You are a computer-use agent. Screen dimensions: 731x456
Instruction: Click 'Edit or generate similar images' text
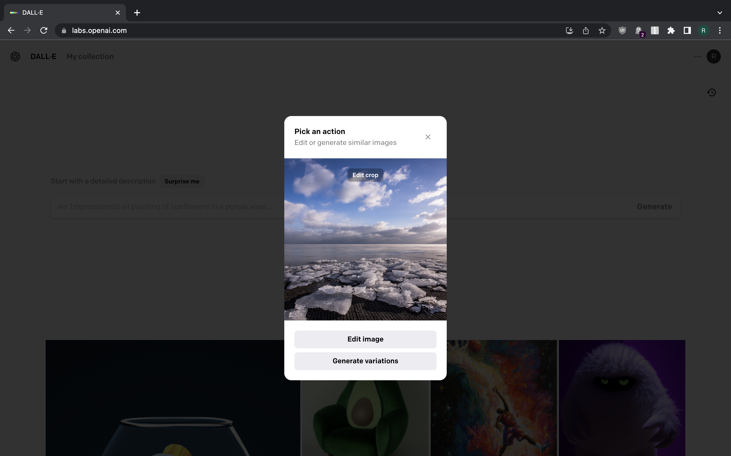click(x=345, y=143)
